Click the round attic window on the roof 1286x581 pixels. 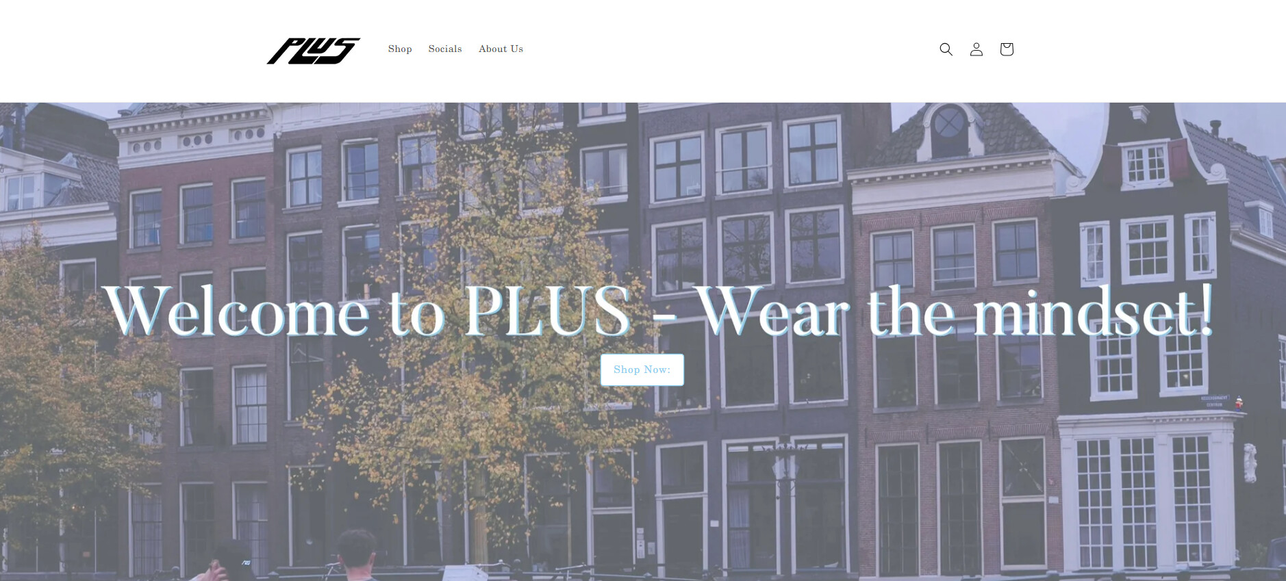coord(949,124)
